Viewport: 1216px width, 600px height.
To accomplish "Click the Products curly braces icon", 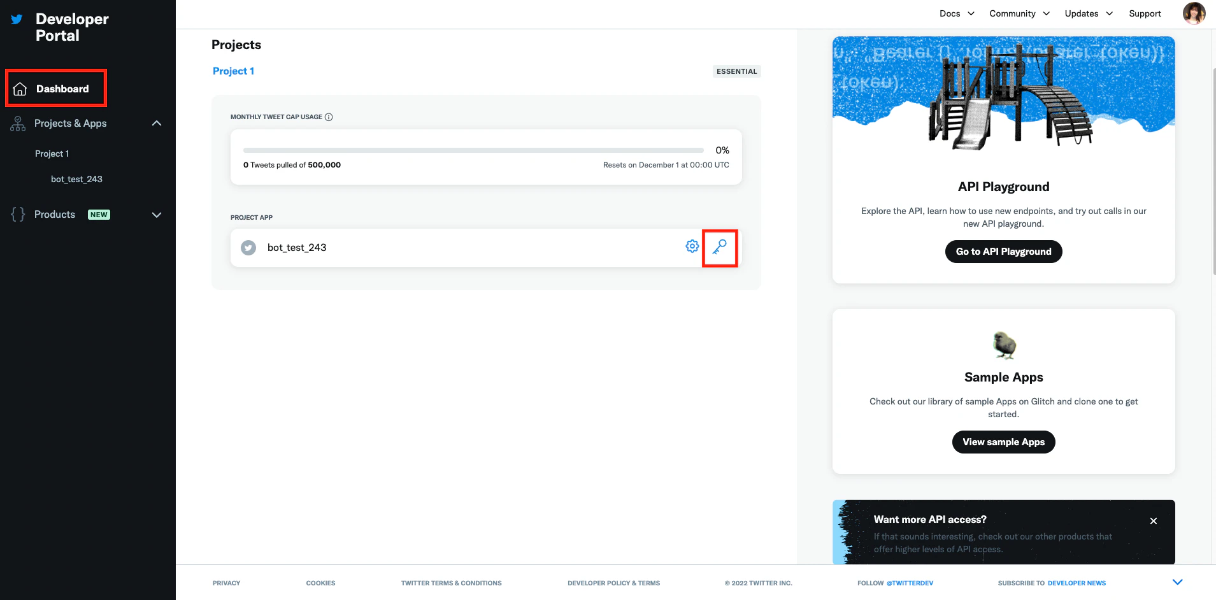I will point(18,215).
